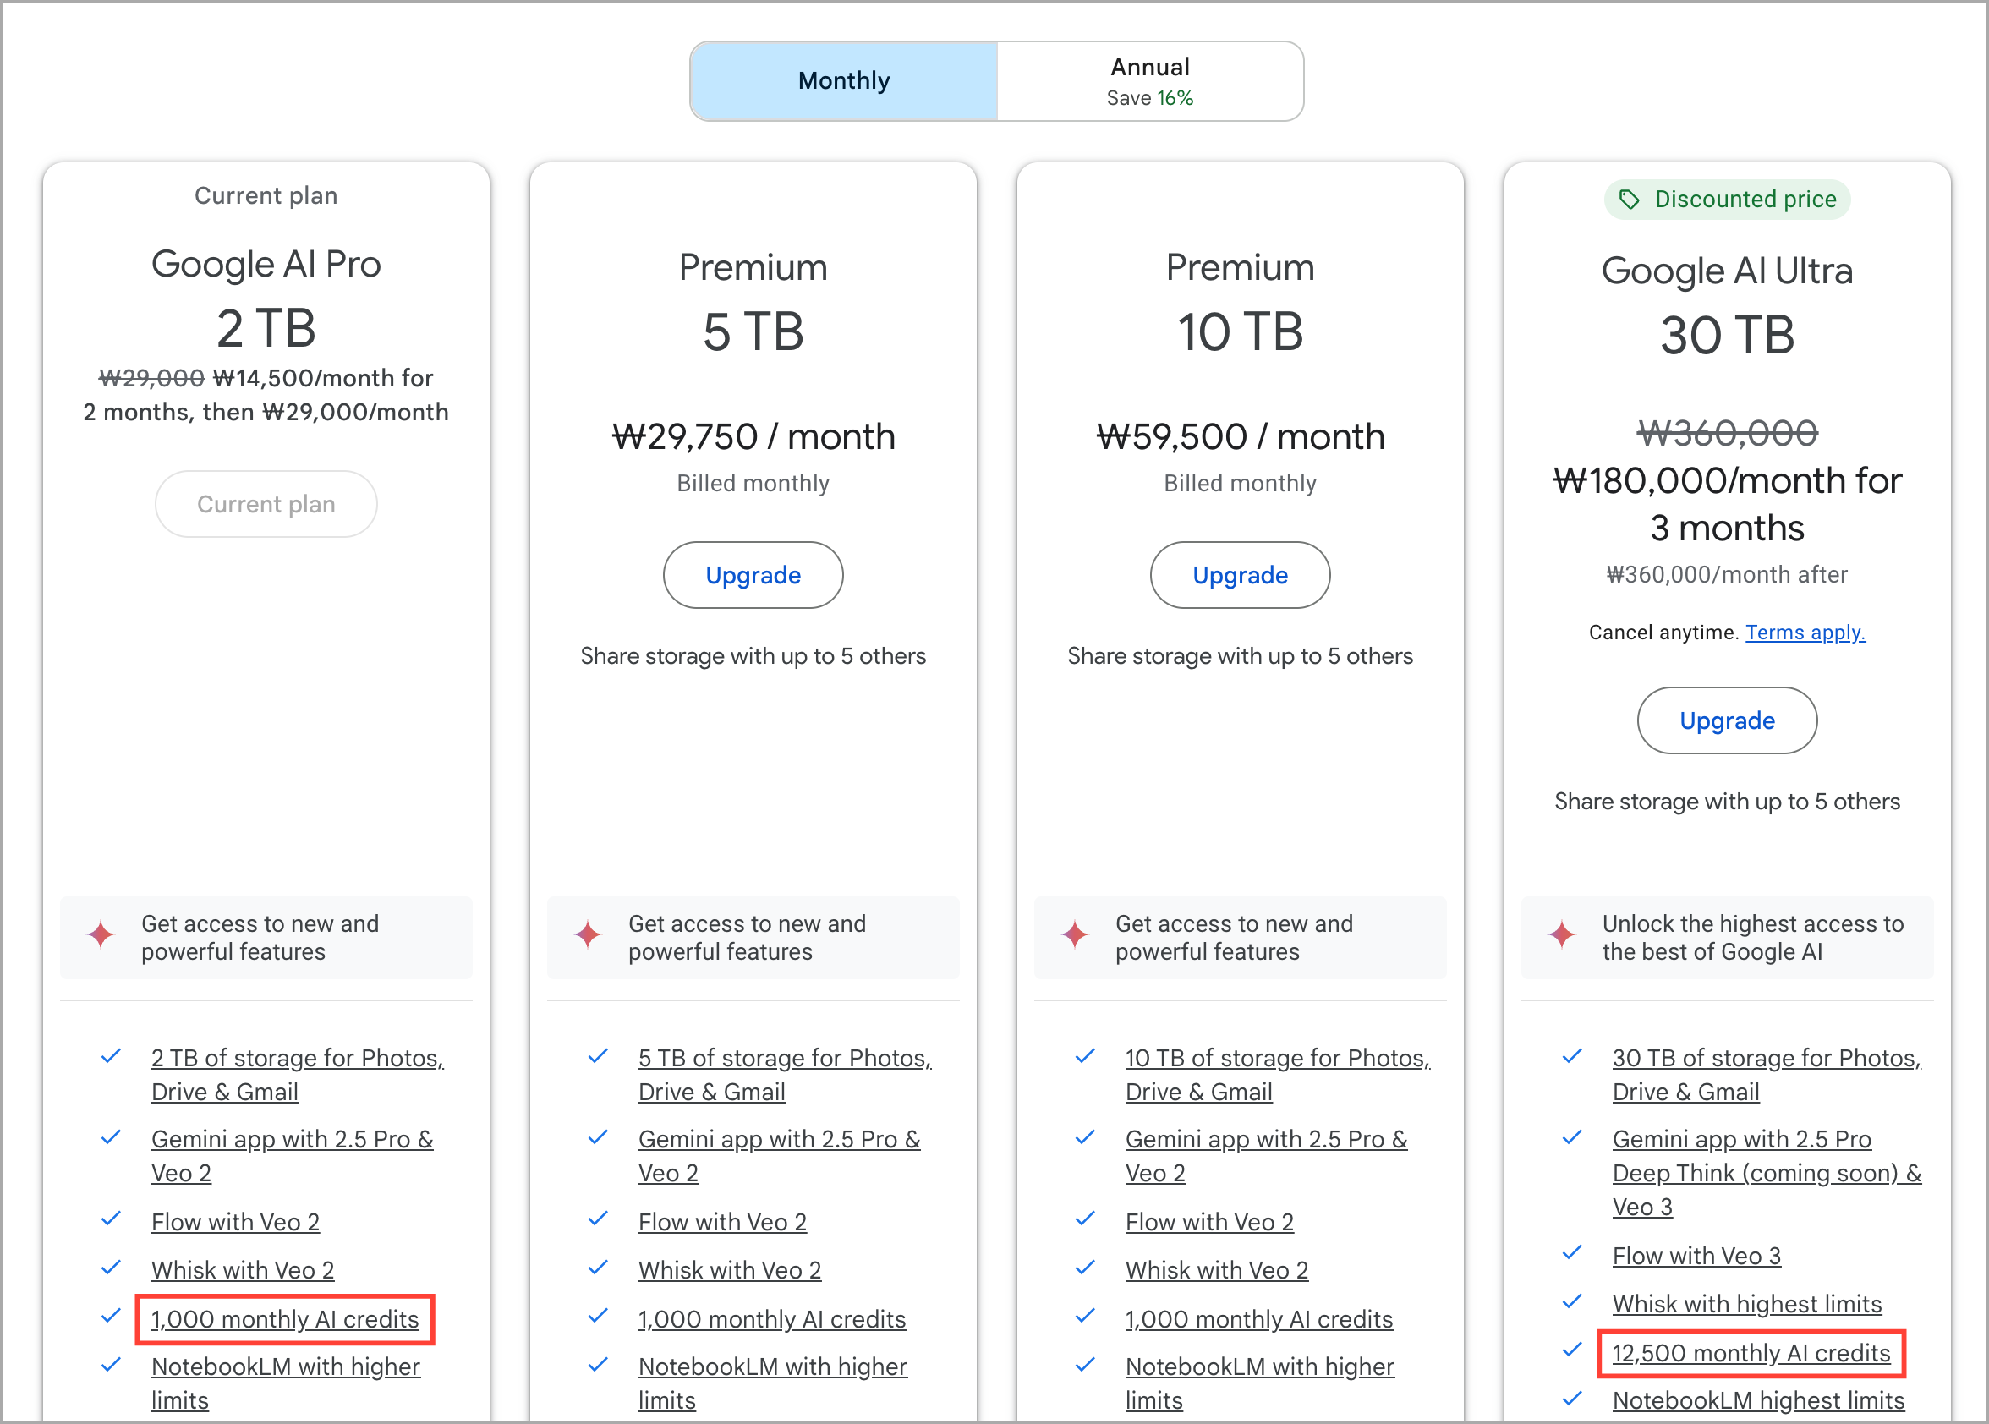Click checkmark beside NotebookLM highest limits
1989x1424 pixels.
1571,1398
